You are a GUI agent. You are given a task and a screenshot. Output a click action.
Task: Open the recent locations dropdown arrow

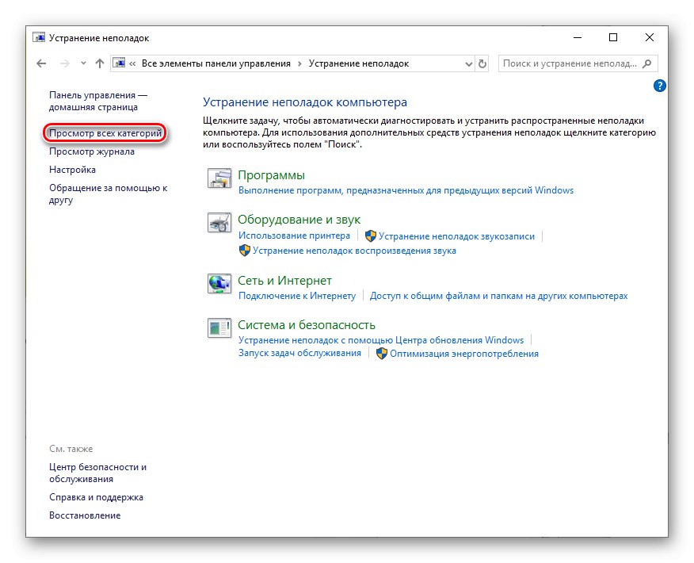[83, 63]
